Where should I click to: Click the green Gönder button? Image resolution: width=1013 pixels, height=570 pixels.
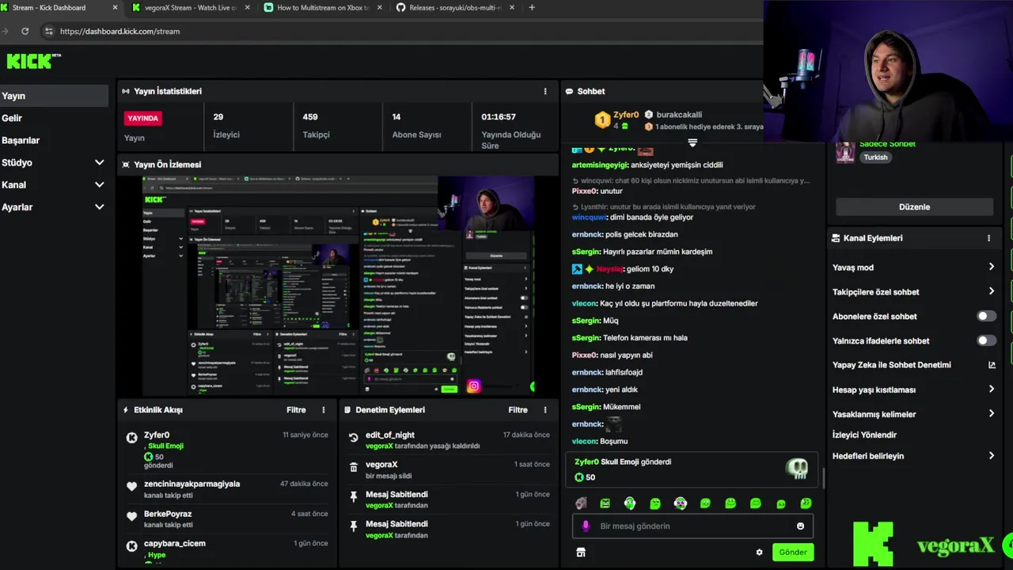[x=792, y=552]
